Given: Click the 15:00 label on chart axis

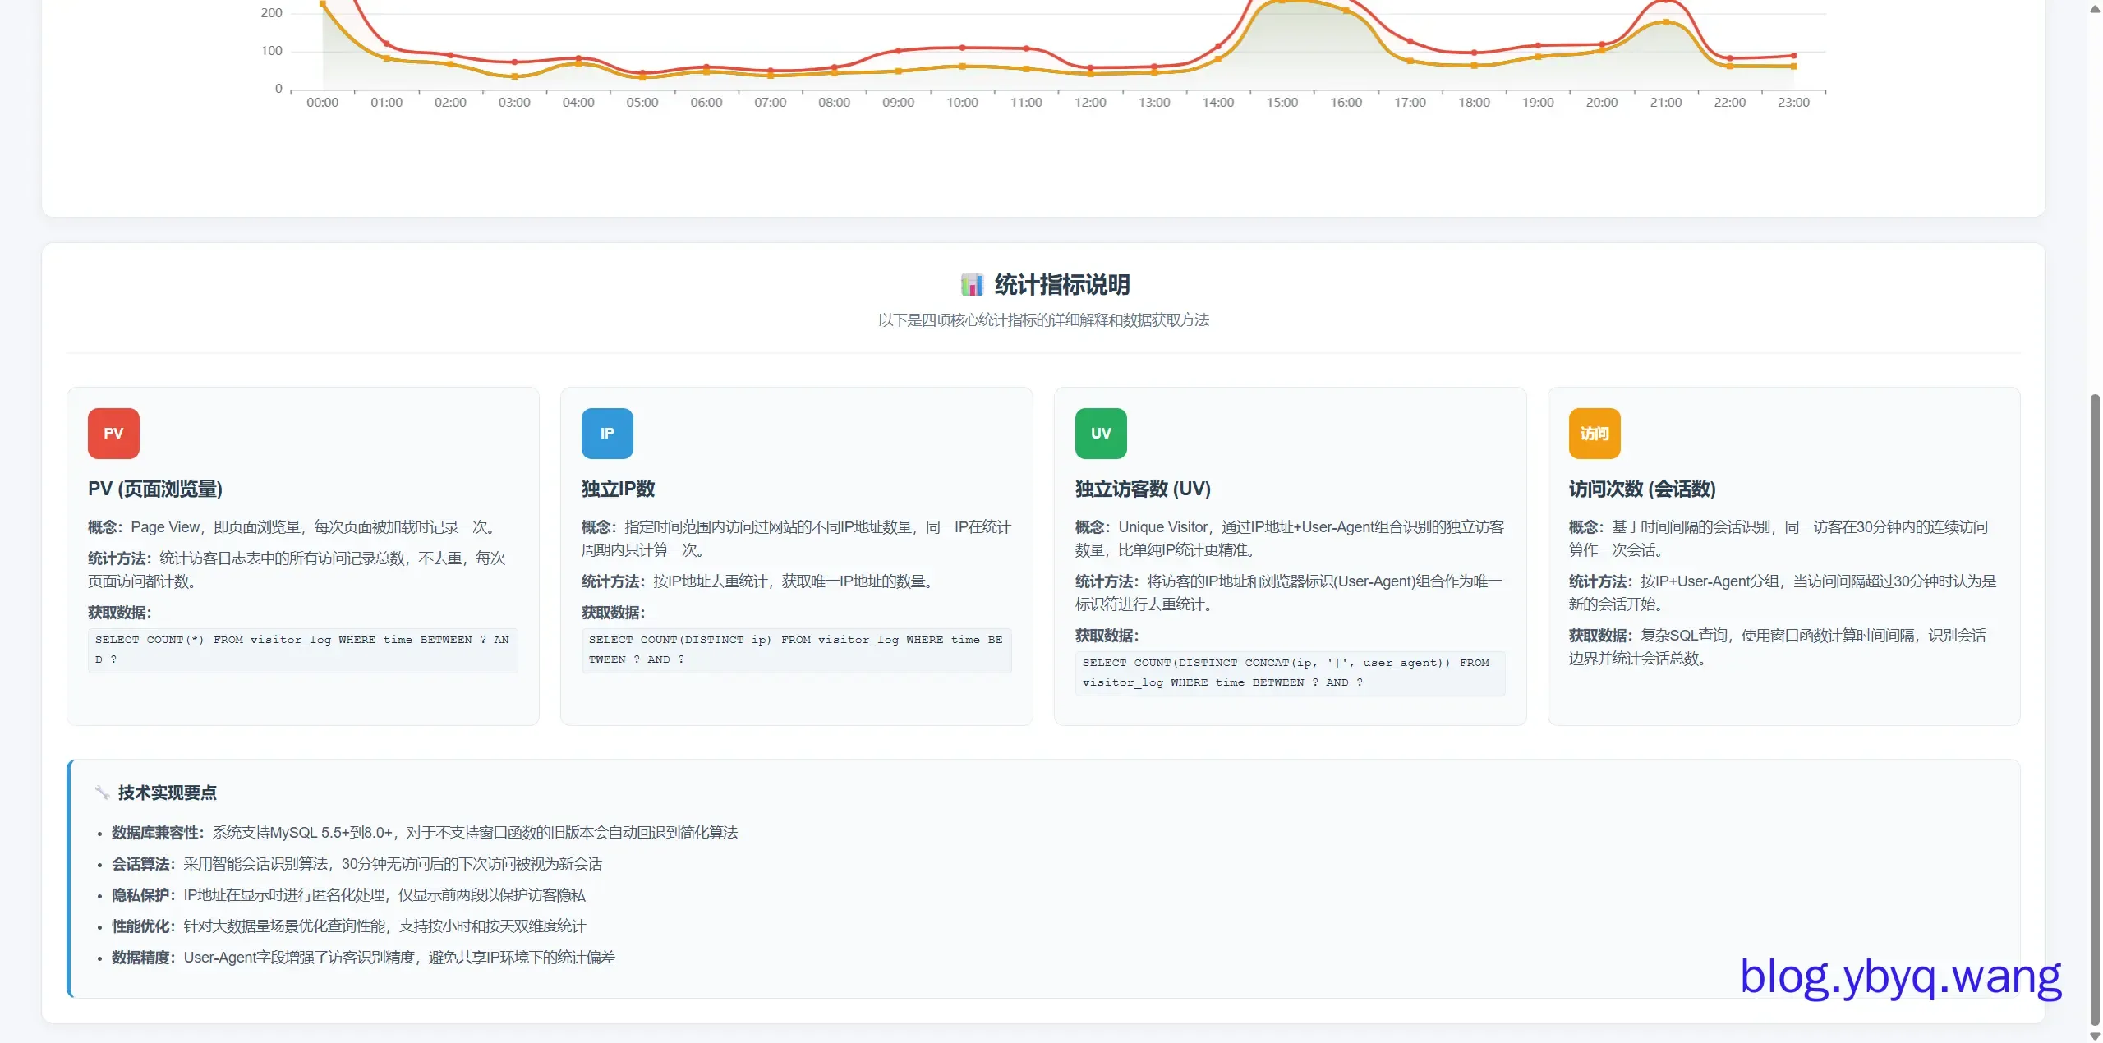Looking at the screenshot, I should click(x=1282, y=103).
